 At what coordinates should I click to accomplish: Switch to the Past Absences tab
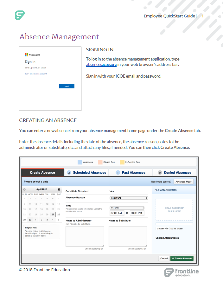click(x=131, y=173)
